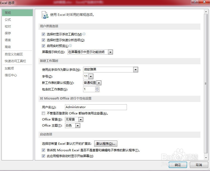This screenshot has height=171, width=210.
Task: Switch to 公式 category
Action: [x=17, y=20]
